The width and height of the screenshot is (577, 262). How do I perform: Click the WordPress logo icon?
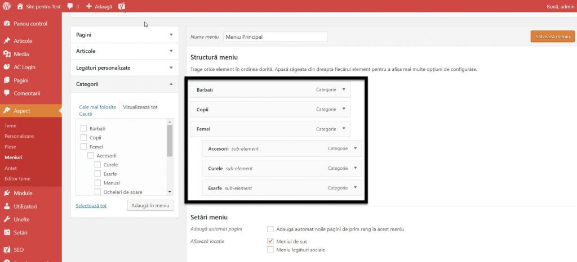tap(7, 6)
